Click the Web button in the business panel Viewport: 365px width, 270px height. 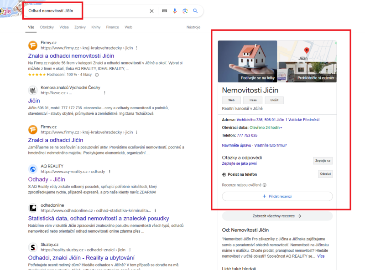tap(231, 100)
